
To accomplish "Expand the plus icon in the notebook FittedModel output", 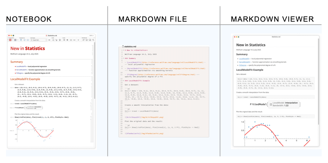I will click(26, 108).
